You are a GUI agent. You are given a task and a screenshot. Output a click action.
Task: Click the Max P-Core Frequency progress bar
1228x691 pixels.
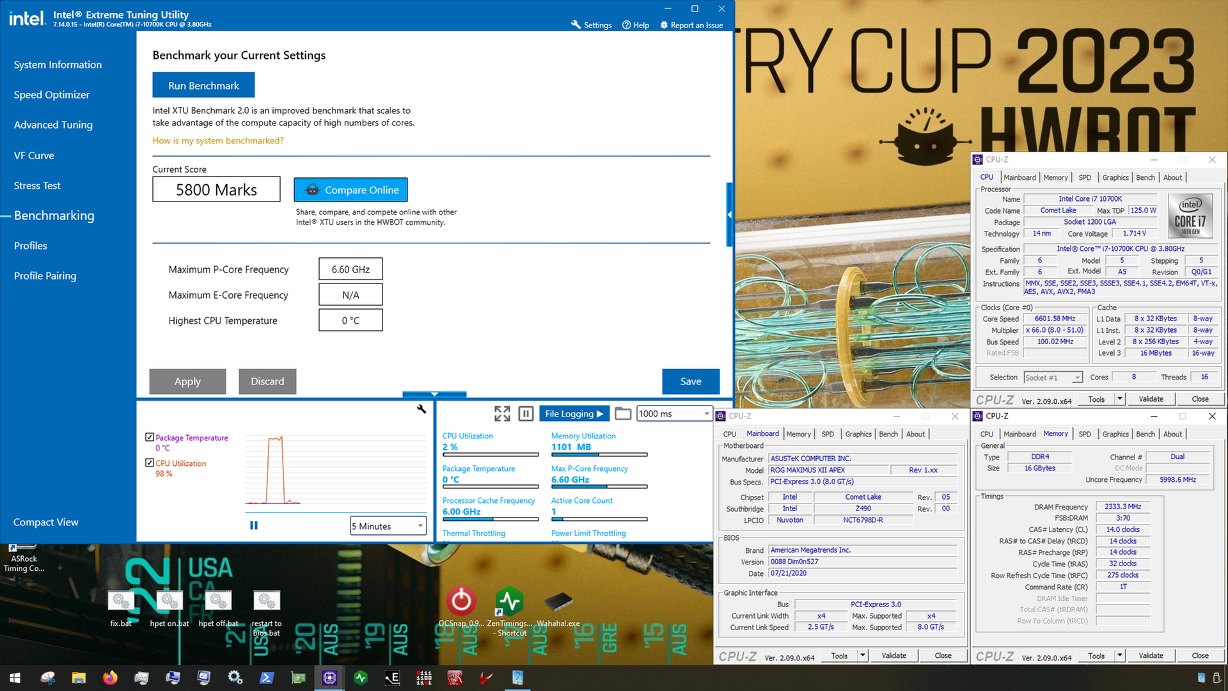tap(599, 487)
